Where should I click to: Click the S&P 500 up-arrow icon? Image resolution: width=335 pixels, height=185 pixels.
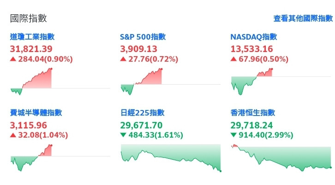(x=123, y=59)
